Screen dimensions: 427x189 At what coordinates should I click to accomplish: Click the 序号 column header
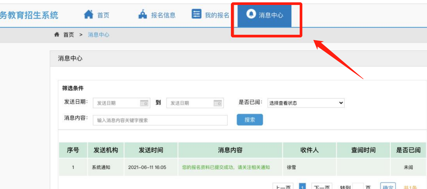pyautogui.click(x=73, y=150)
